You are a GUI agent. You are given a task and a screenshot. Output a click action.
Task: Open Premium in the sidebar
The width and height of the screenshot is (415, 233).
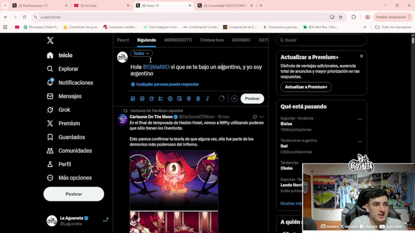click(x=63, y=123)
